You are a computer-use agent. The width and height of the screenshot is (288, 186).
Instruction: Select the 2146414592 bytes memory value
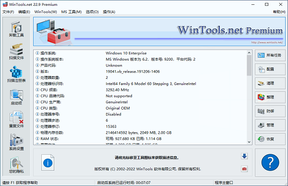click(x=139, y=133)
